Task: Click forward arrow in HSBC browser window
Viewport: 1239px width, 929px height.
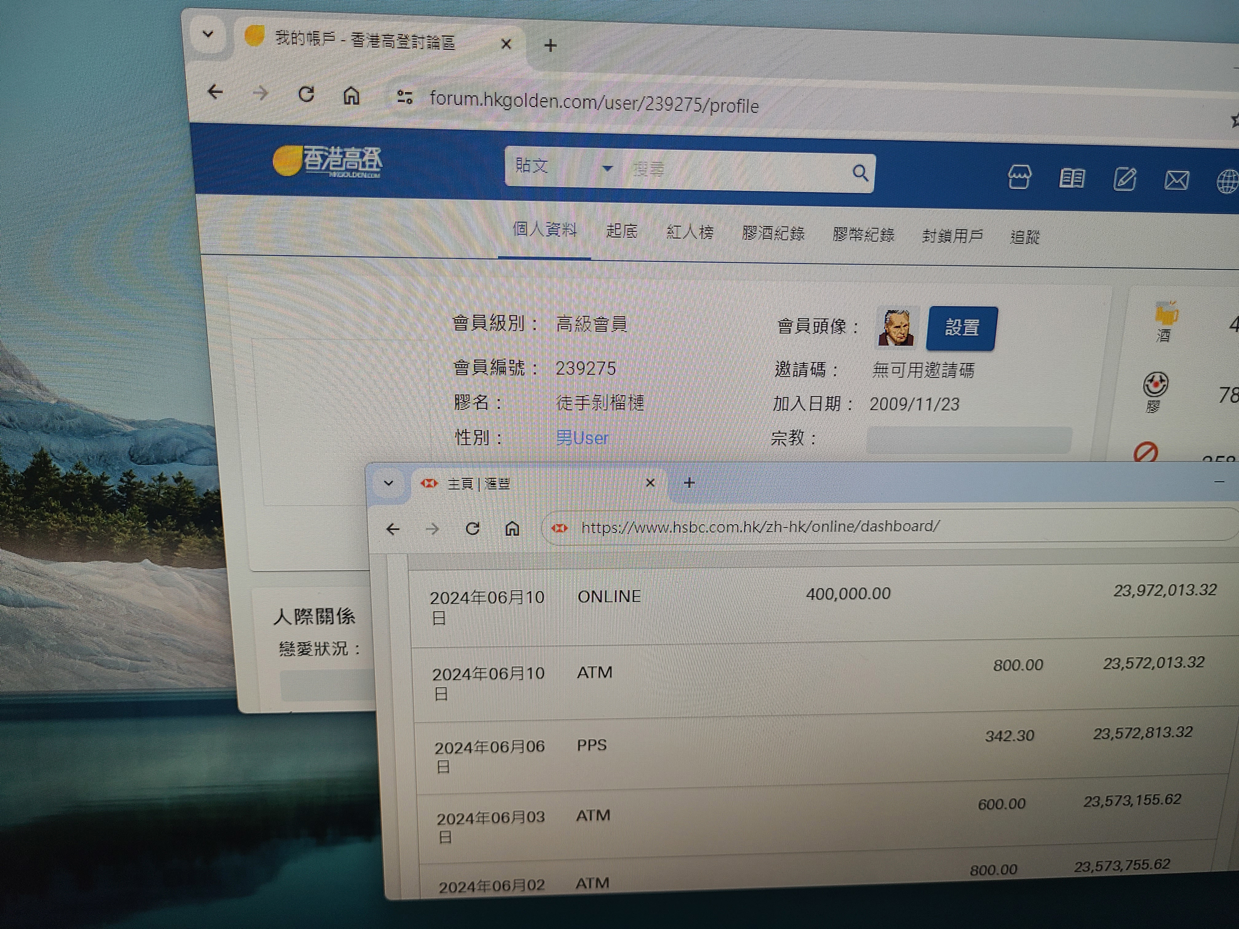Action: [x=432, y=529]
